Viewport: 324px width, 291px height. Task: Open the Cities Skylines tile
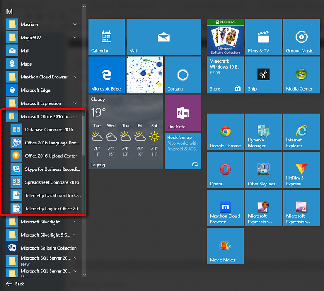click(264, 170)
